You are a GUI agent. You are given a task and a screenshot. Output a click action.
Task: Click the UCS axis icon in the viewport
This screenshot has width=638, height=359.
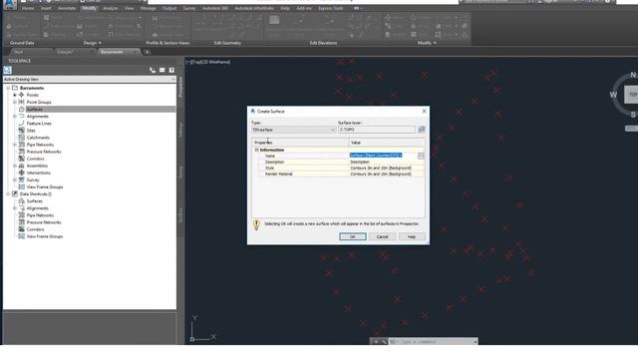tap(201, 329)
